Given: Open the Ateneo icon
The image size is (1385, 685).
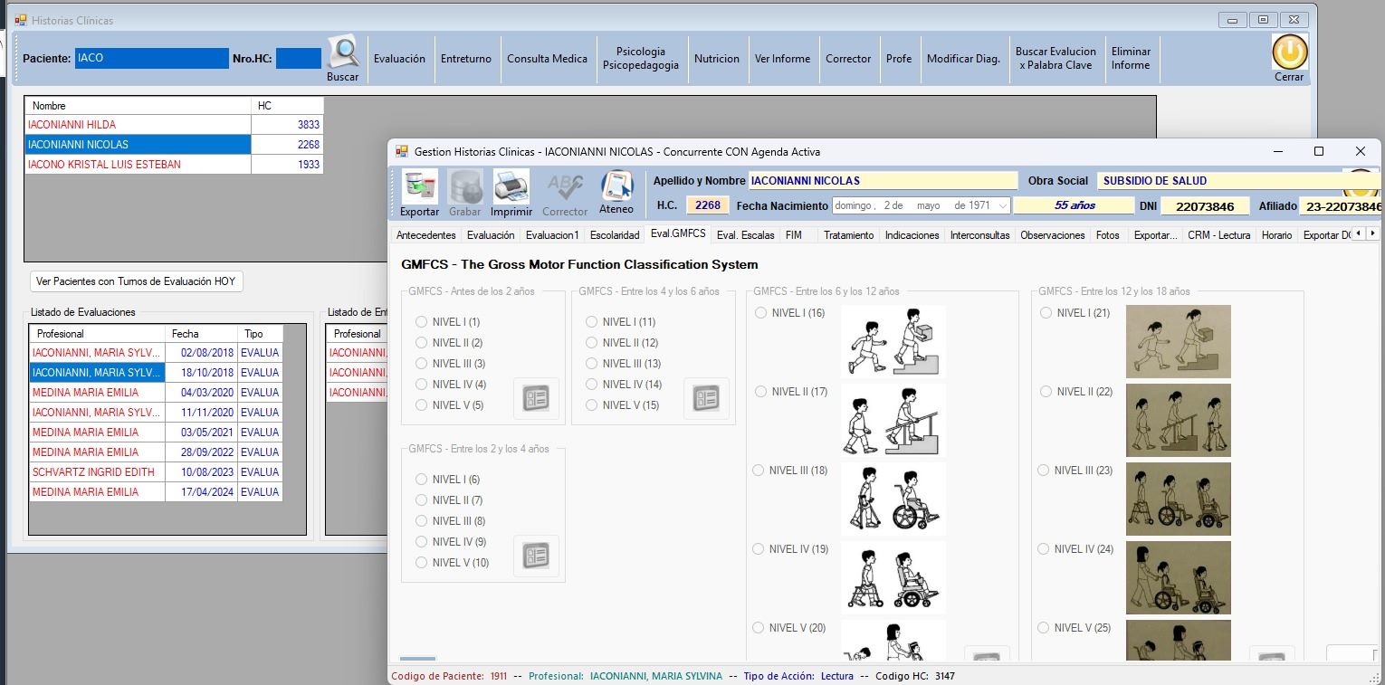Looking at the screenshot, I should [x=616, y=186].
